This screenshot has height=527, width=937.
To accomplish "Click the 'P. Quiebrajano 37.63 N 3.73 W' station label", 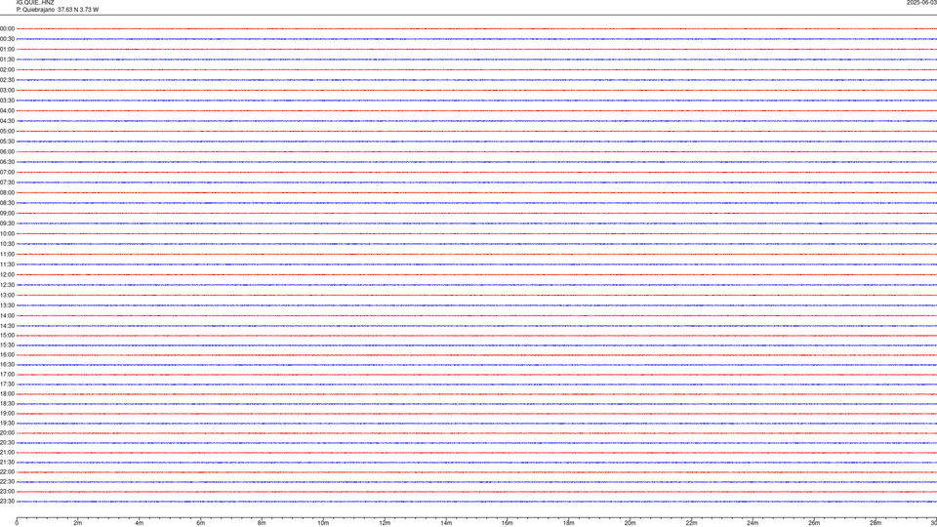I will pyautogui.click(x=58, y=10).
